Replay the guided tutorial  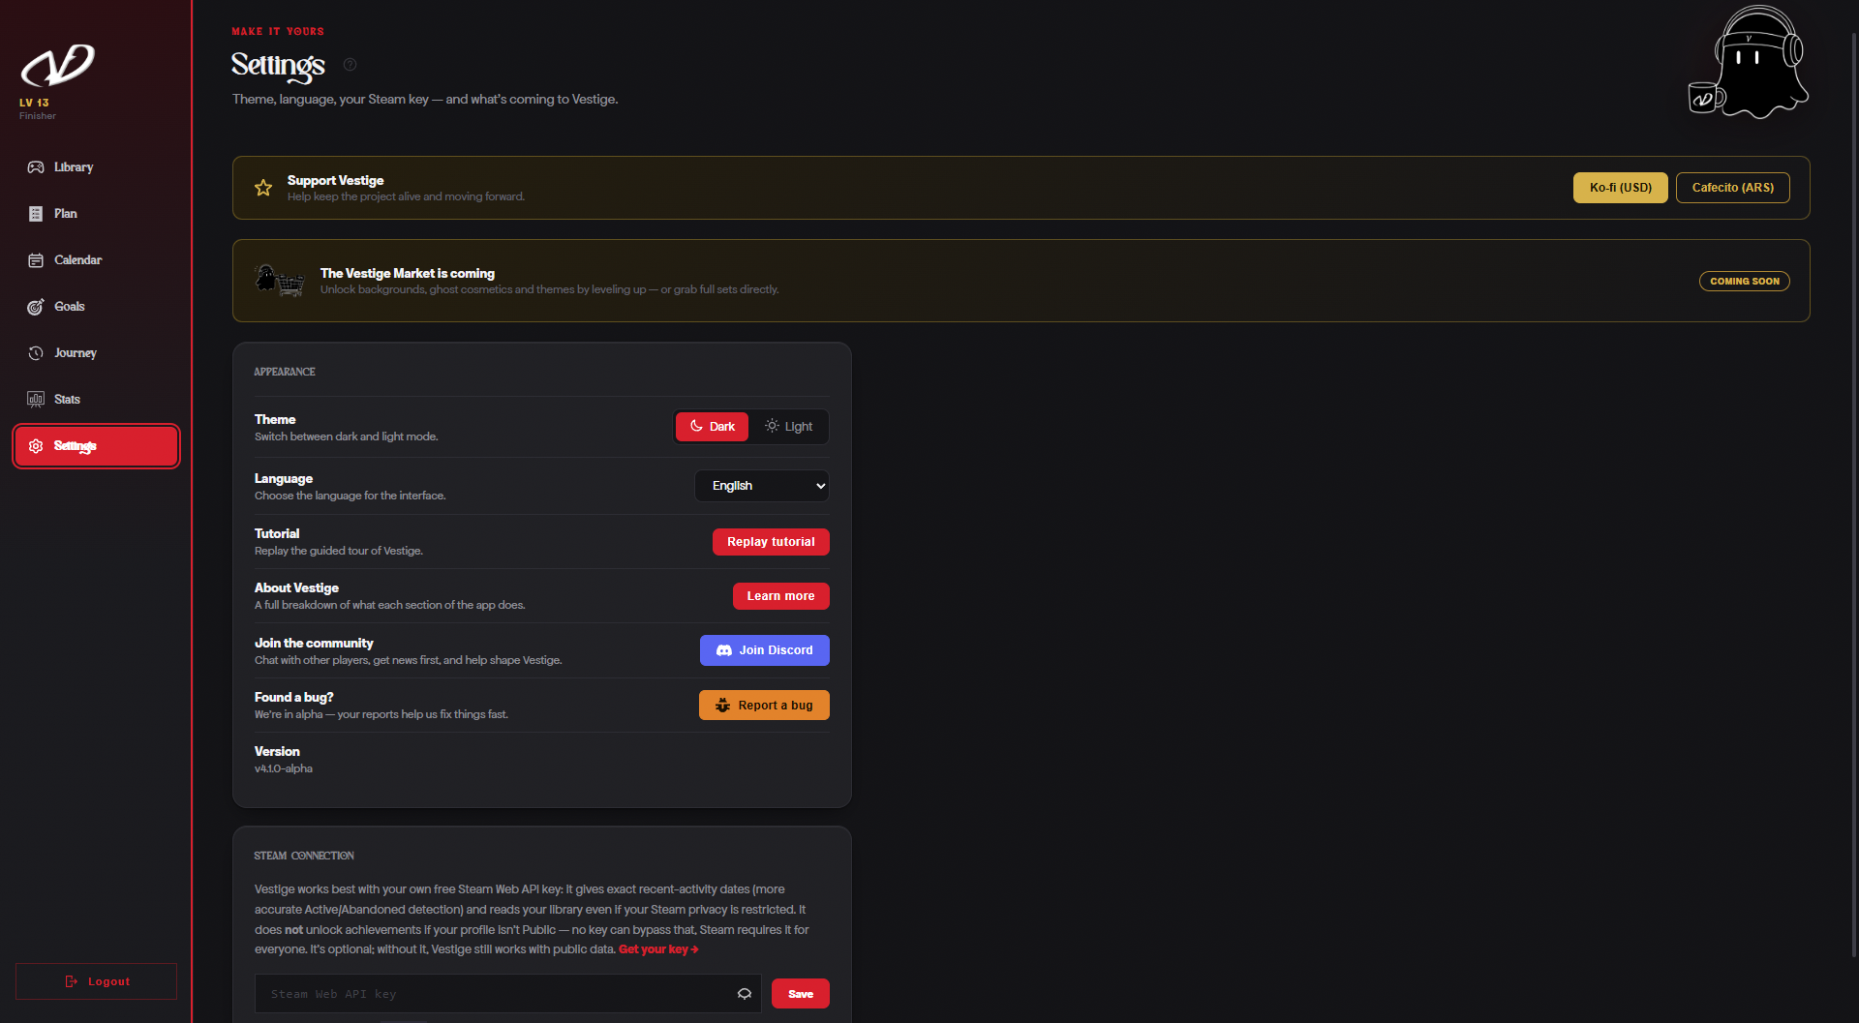click(771, 542)
